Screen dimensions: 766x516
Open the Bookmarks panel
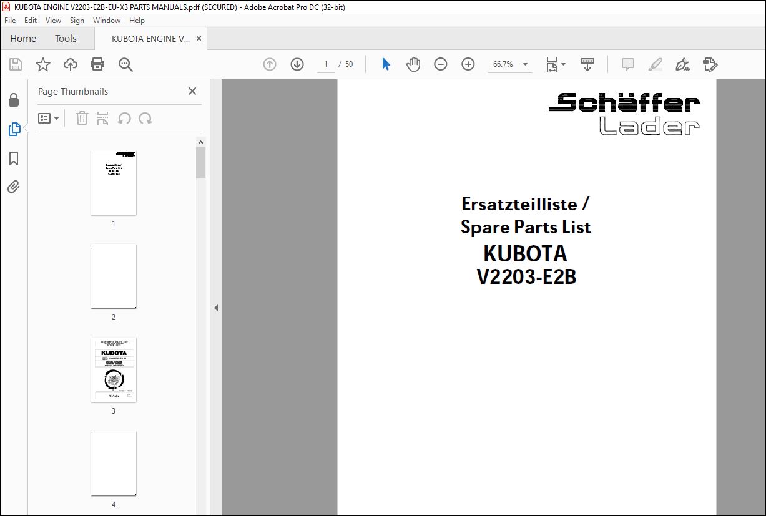click(x=14, y=158)
